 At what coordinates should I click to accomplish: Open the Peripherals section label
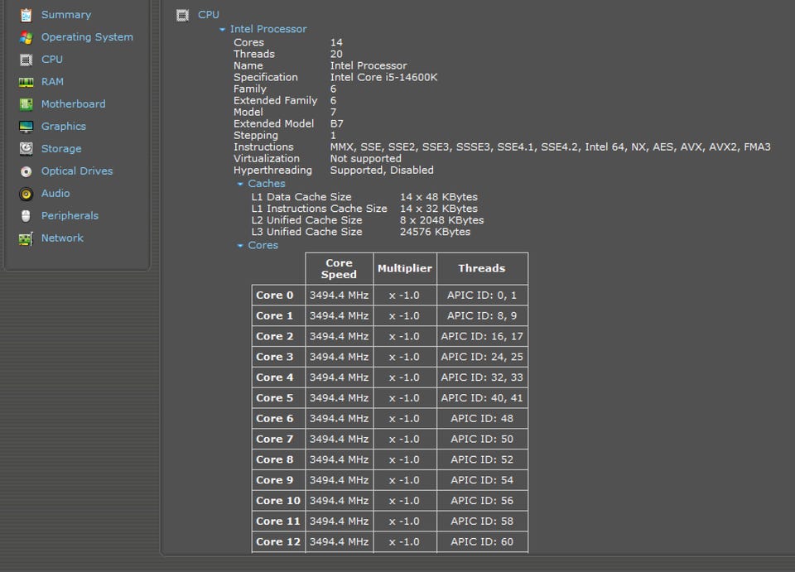point(70,215)
